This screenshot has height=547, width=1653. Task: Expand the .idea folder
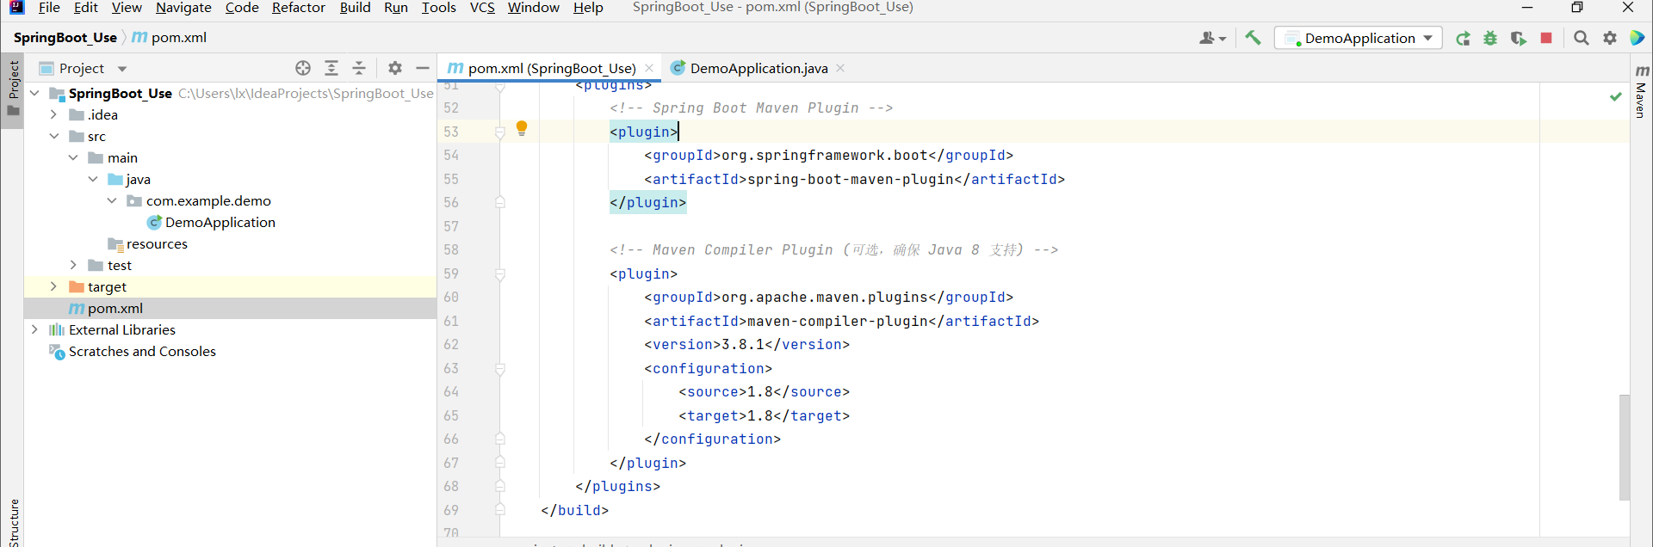coord(53,114)
